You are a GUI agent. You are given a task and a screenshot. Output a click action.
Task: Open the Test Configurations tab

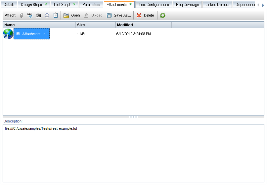pos(154,5)
